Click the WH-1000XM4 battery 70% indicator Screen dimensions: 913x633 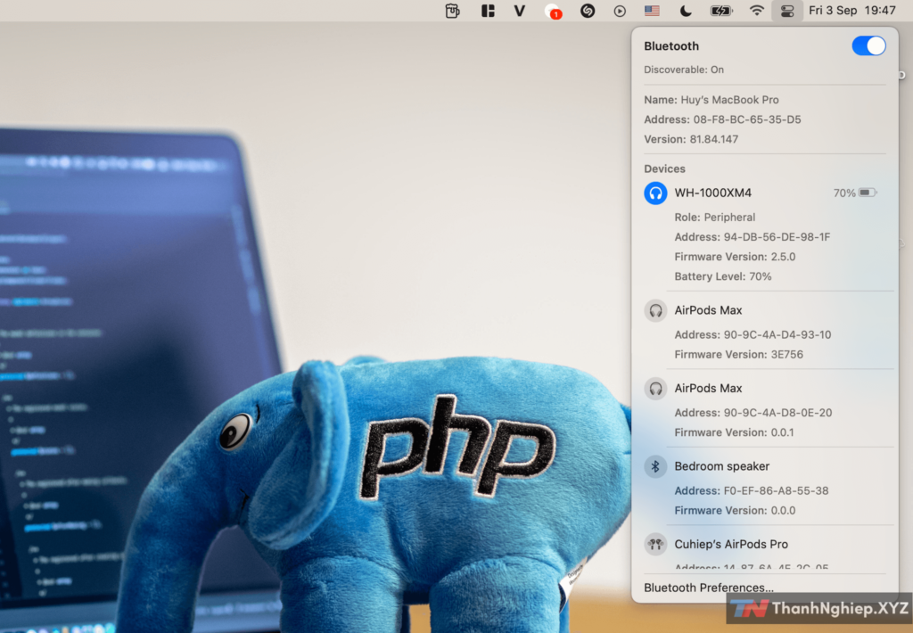(855, 193)
